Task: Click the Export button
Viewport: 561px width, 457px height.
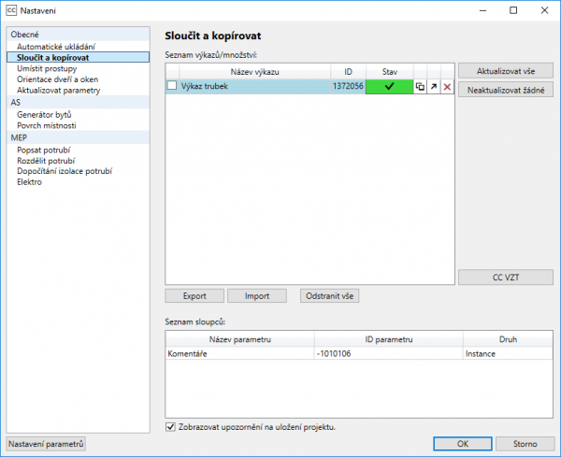Action: [194, 295]
